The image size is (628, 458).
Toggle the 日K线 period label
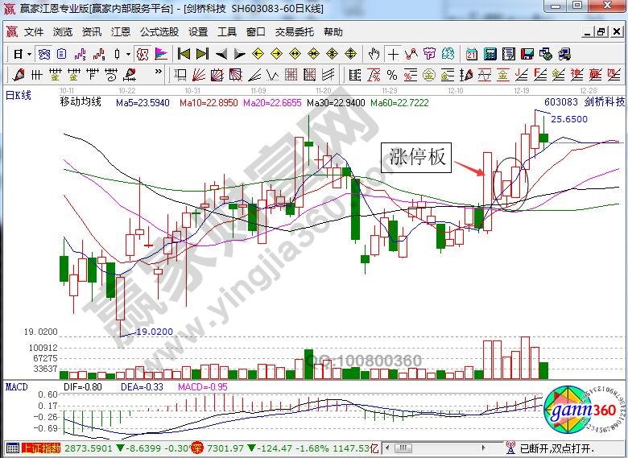coord(19,96)
